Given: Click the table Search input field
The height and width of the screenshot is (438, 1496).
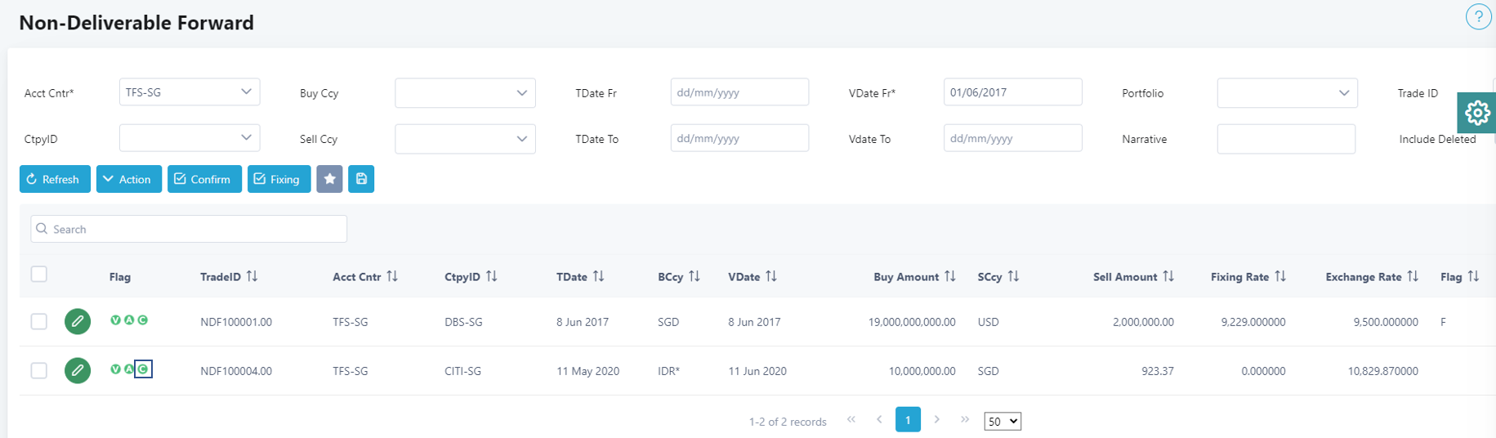Looking at the screenshot, I should 189,230.
